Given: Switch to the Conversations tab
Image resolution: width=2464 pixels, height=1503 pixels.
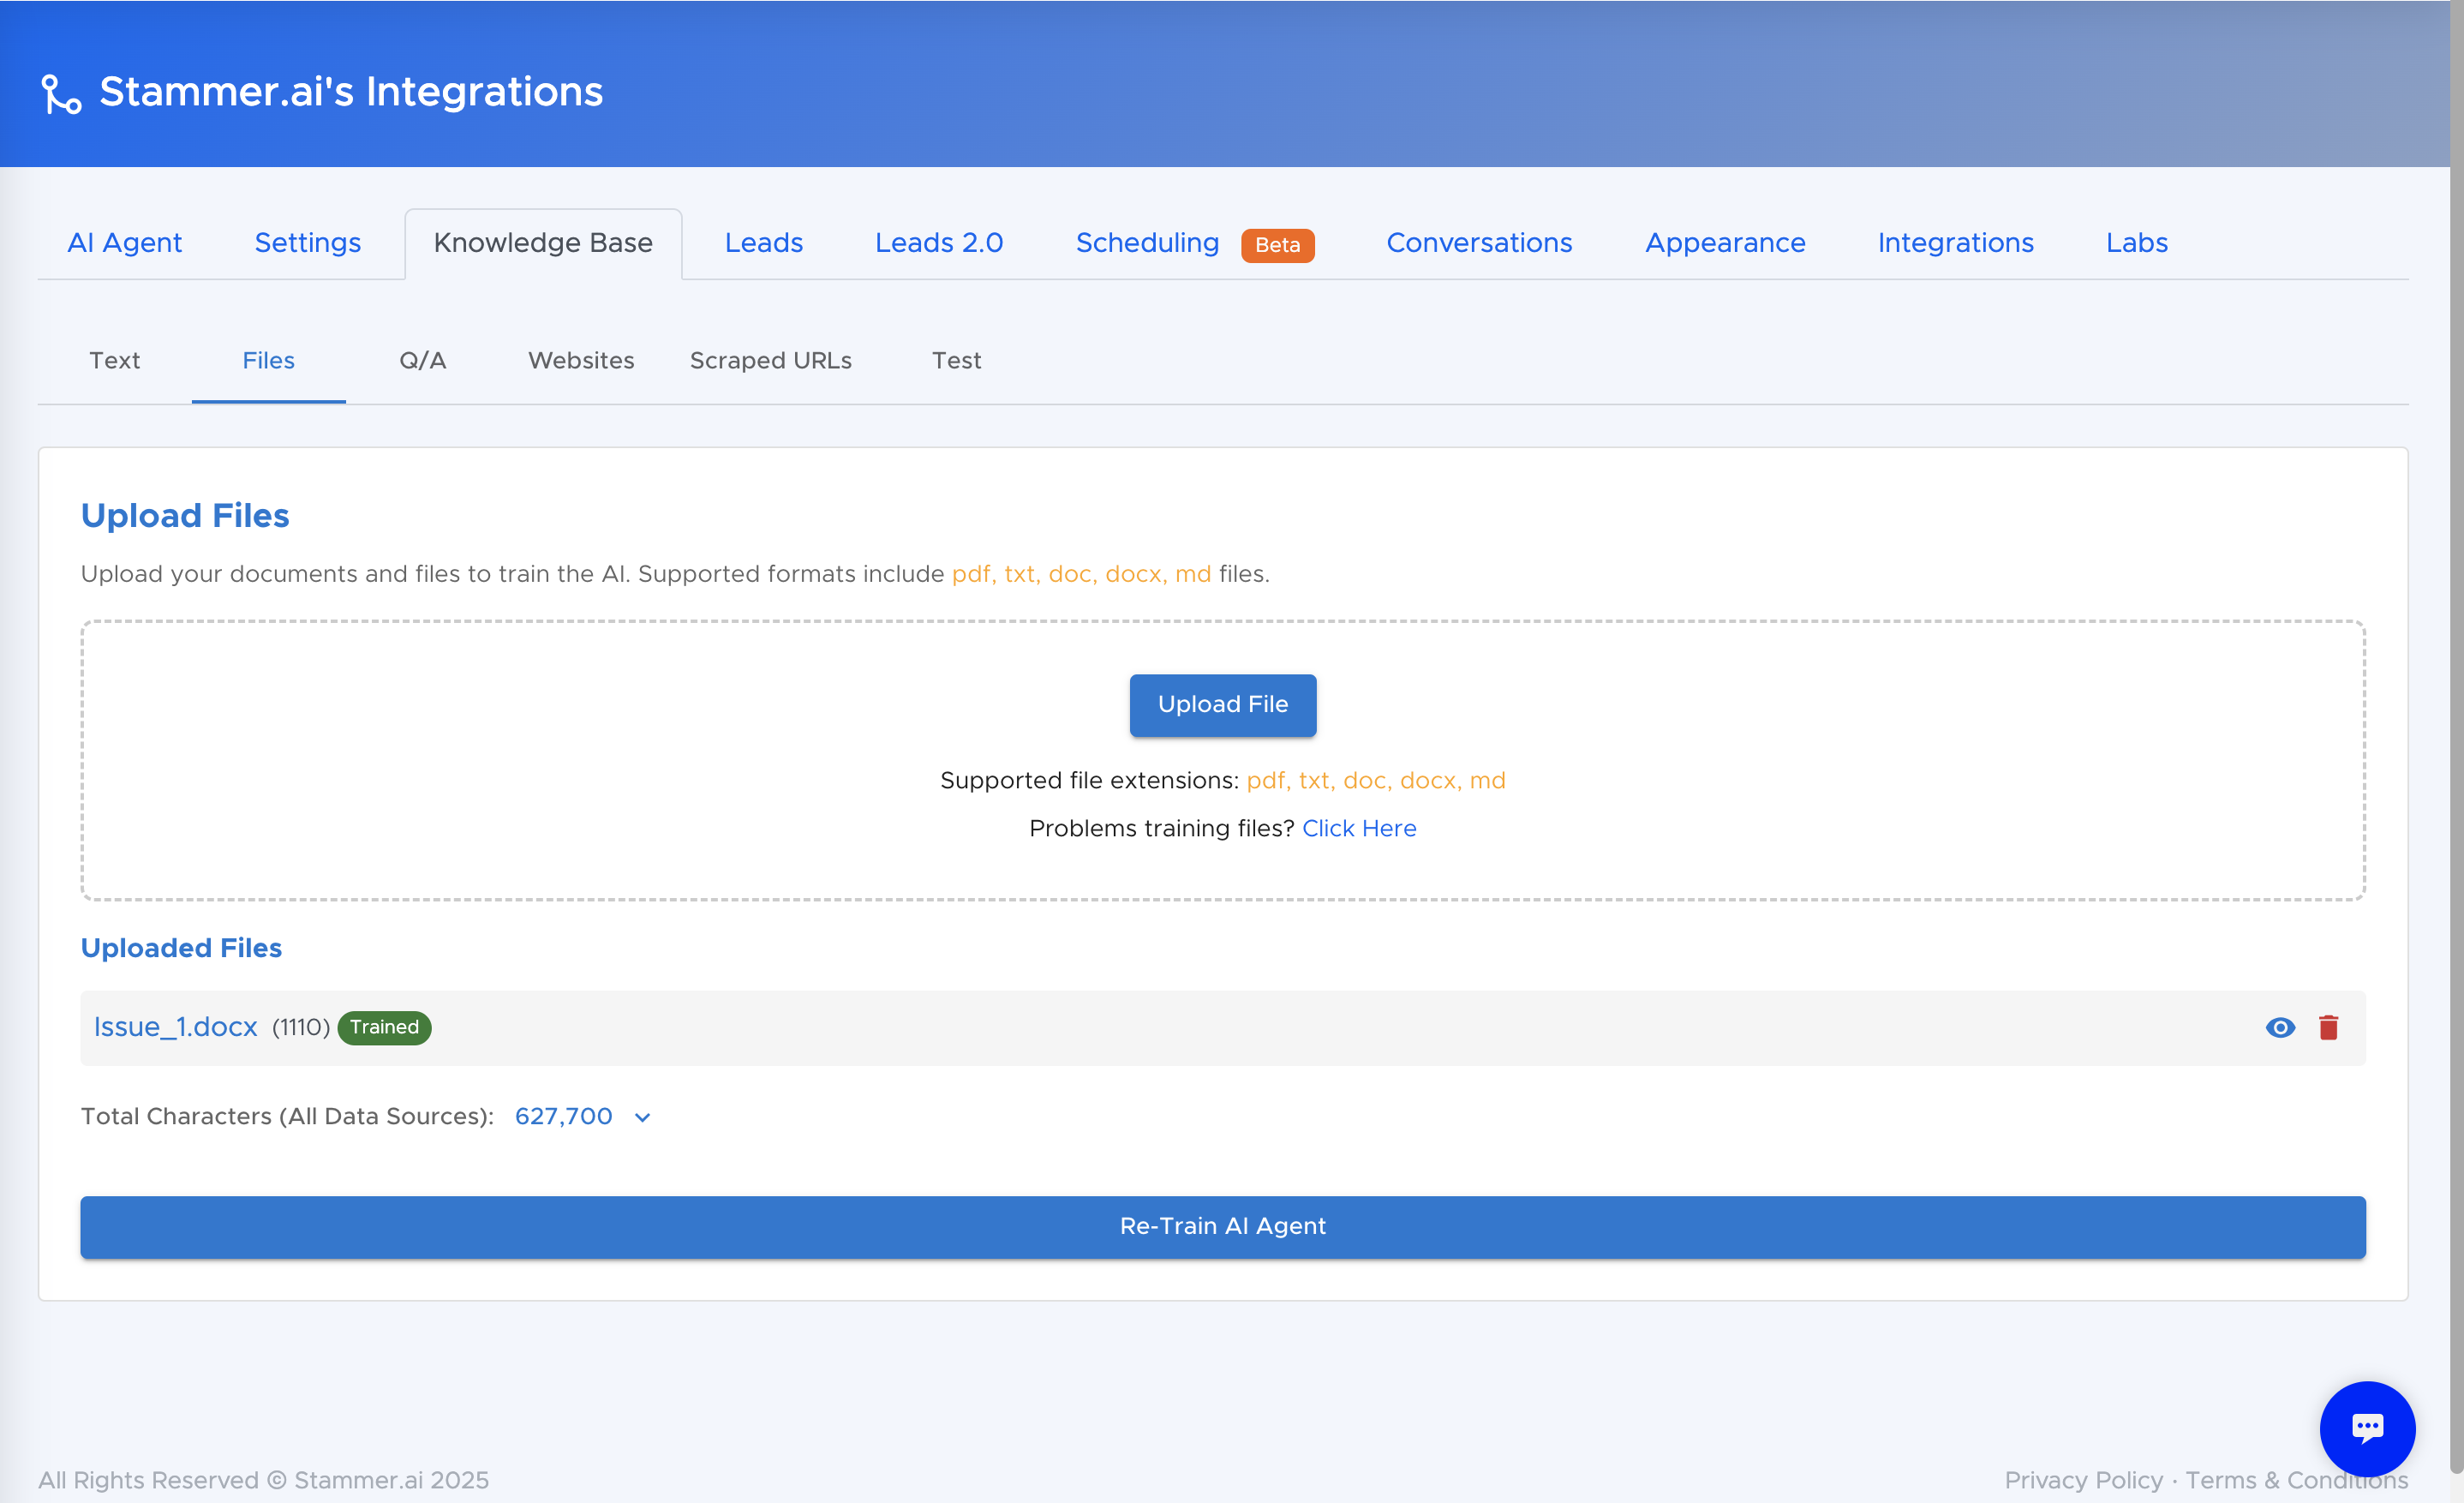Looking at the screenshot, I should coord(1479,243).
